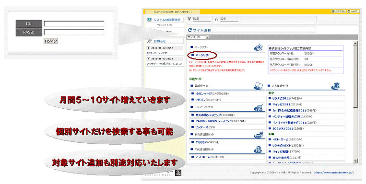Click the PASS password field

click(x=74, y=32)
